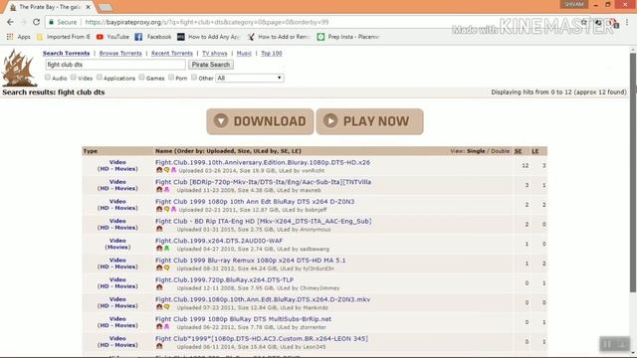The width and height of the screenshot is (637, 358).
Task: Tick the Games category checkbox
Action: point(141,77)
